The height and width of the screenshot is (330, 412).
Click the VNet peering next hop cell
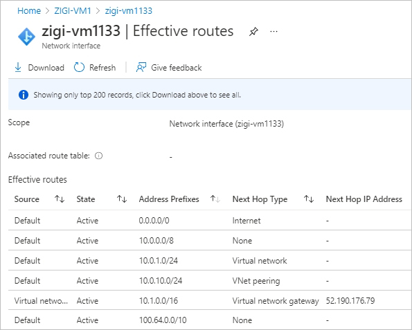[256, 281]
